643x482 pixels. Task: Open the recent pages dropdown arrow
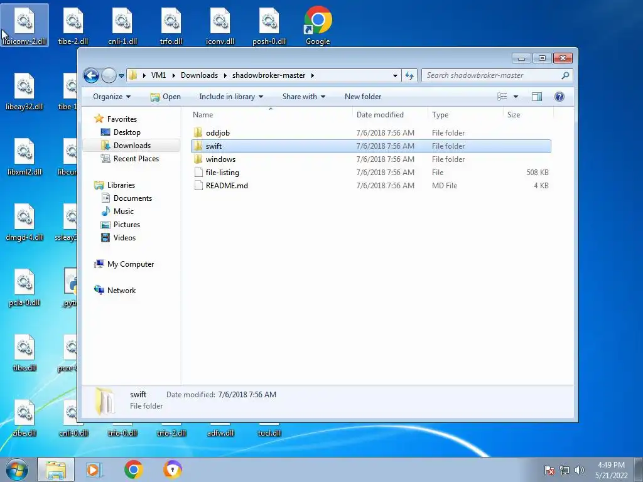click(121, 76)
